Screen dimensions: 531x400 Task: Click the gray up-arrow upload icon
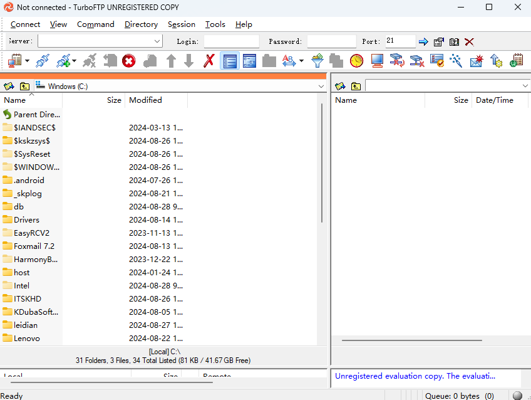(x=172, y=61)
